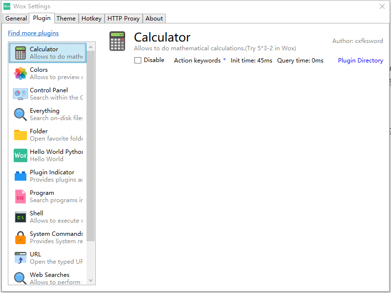
Task: Go to the HTTP Proxy tab
Action: pyautogui.click(x=124, y=19)
